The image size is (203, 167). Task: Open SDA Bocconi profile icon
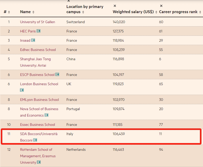click(x=35, y=140)
